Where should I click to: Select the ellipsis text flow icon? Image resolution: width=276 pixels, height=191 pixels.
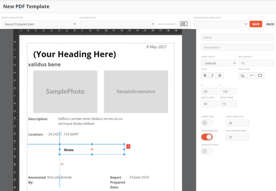pyautogui.click(x=251, y=76)
